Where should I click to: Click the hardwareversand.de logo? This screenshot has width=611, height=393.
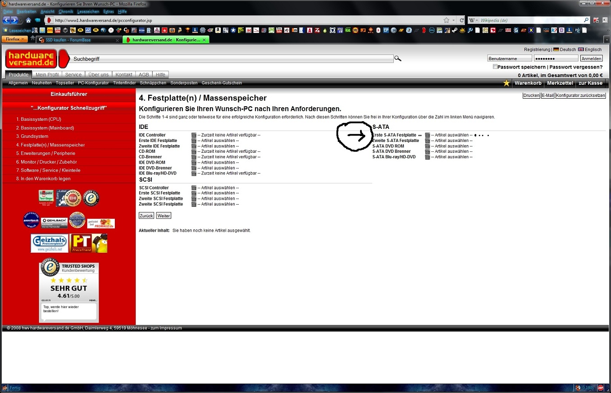pos(32,59)
